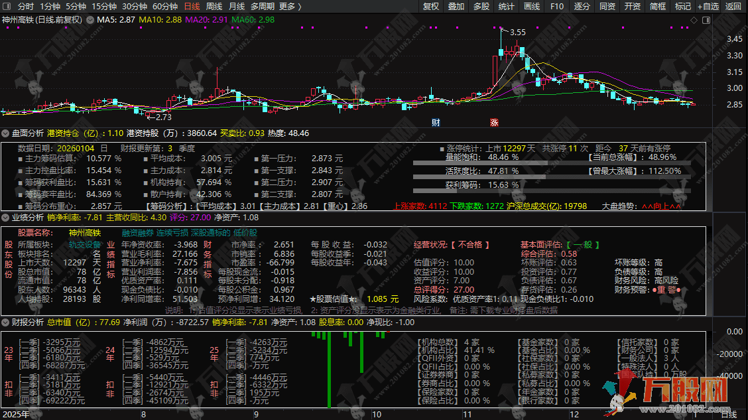The height and width of the screenshot is (420, 748).
Task: Open the 开资 funding panel
Action: click(x=631, y=7)
